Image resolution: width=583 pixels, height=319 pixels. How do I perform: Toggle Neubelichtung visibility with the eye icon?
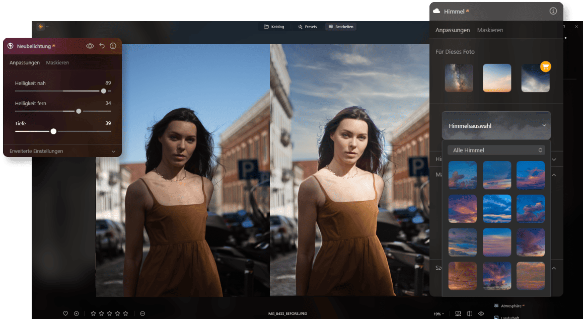tap(90, 46)
